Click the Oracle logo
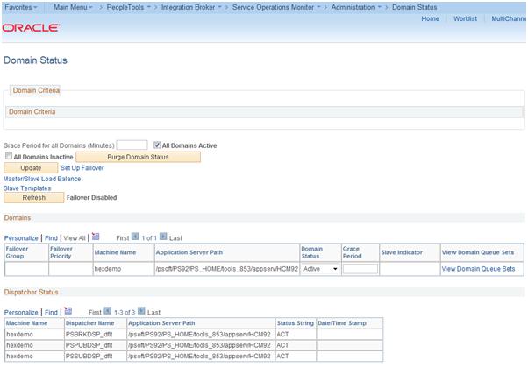The width and height of the screenshot is (528, 368). (x=31, y=27)
